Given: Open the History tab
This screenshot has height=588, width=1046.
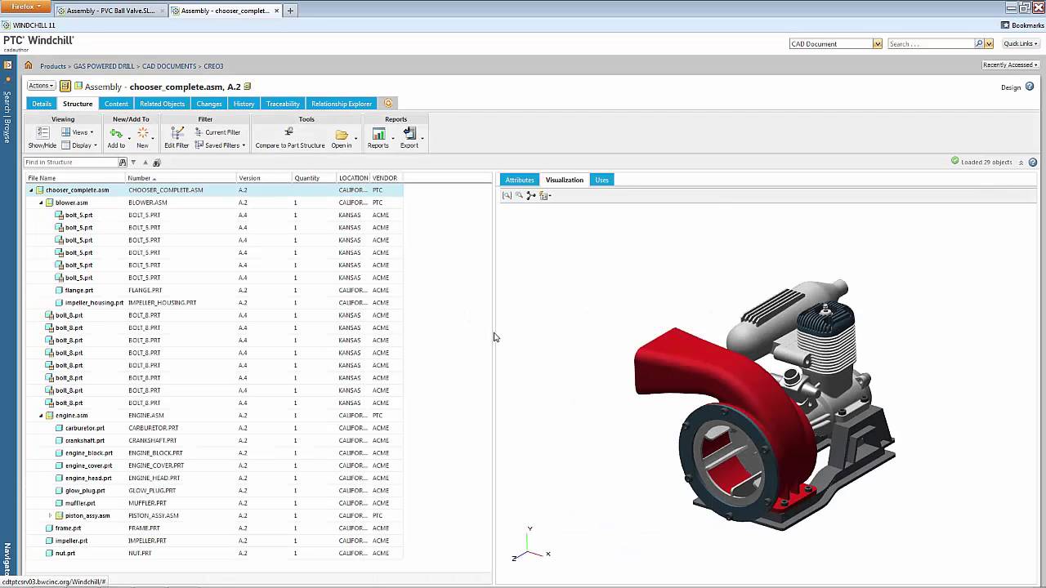Looking at the screenshot, I should 244,104.
